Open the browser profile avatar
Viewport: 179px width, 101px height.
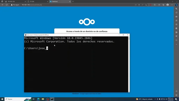167,5
